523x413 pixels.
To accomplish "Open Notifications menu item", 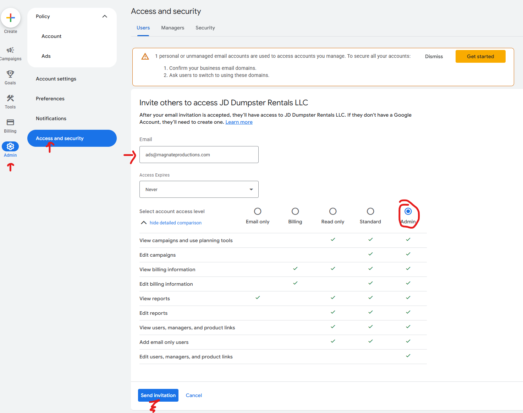I will click(x=51, y=118).
